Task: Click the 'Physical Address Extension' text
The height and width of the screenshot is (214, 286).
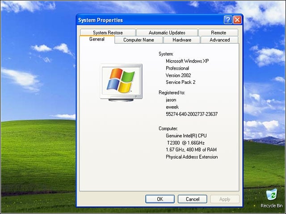Action: click(x=192, y=157)
